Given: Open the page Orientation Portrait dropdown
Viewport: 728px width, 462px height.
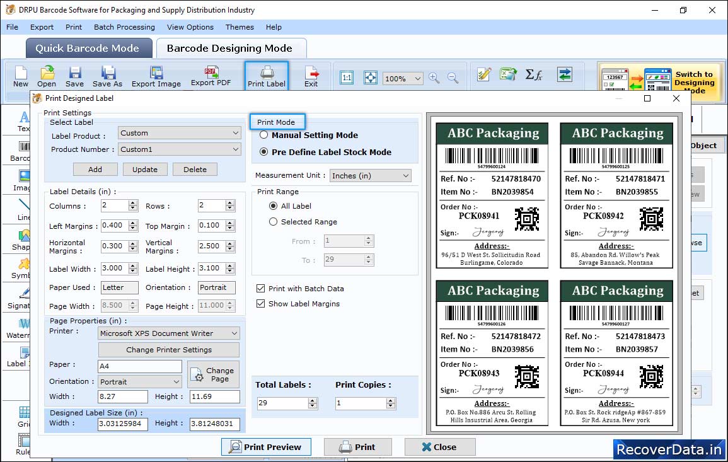Looking at the screenshot, I should (140, 382).
